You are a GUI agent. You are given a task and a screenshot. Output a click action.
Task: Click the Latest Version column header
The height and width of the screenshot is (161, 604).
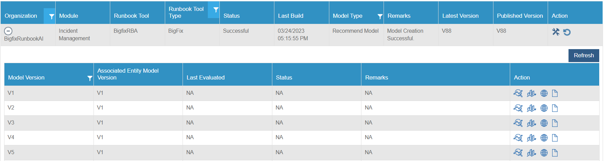pyautogui.click(x=460, y=16)
